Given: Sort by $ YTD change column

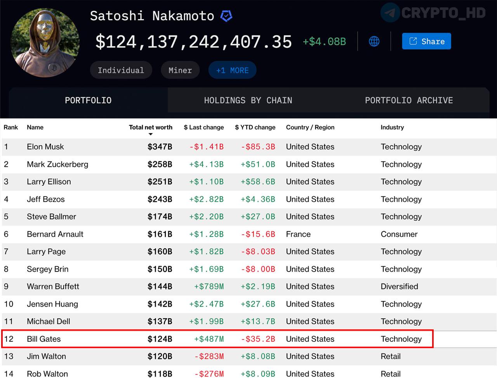Looking at the screenshot, I should pyautogui.click(x=255, y=127).
